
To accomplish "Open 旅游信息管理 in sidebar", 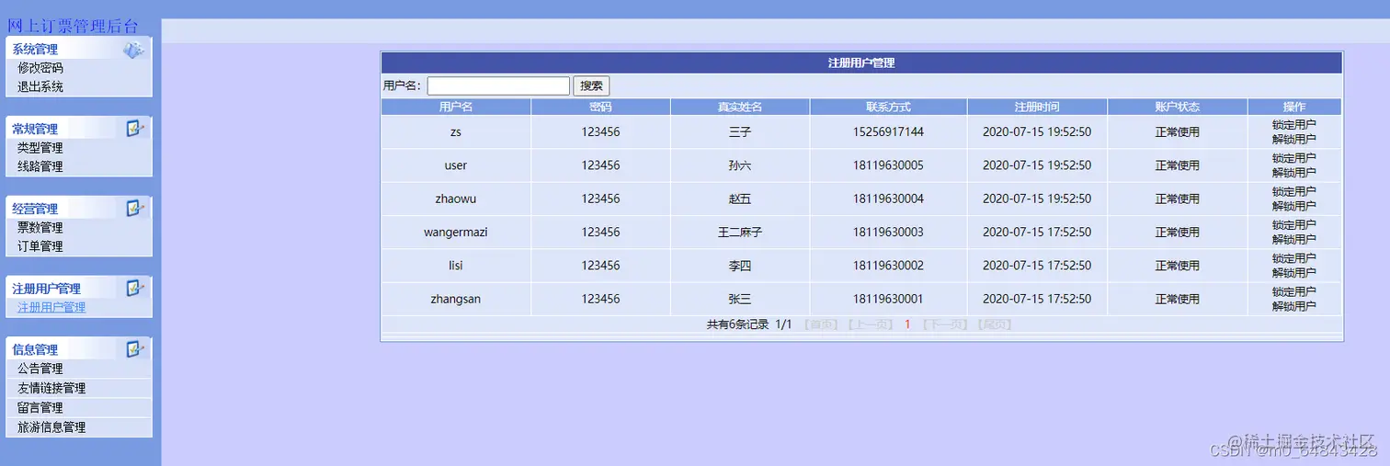I will (x=51, y=427).
